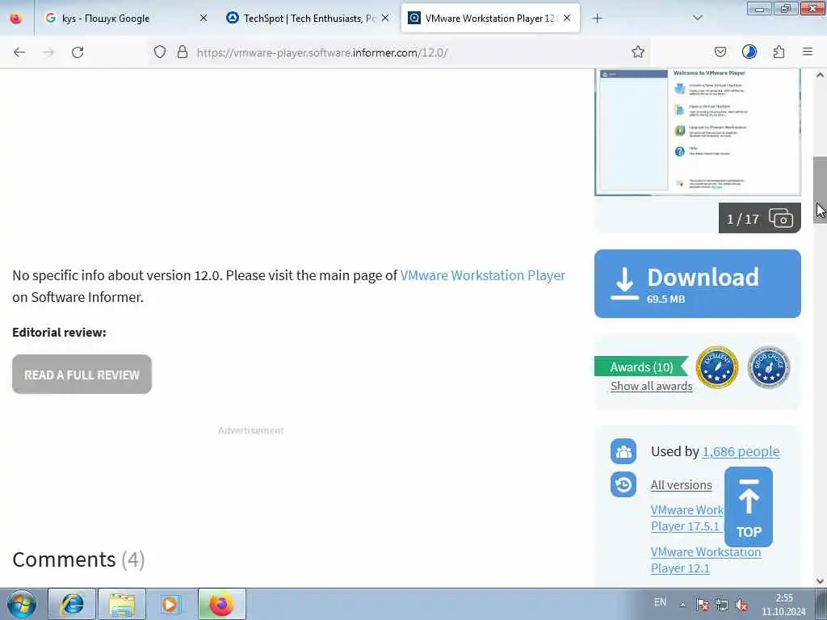Expand the list all tabs dropdown

tap(697, 19)
